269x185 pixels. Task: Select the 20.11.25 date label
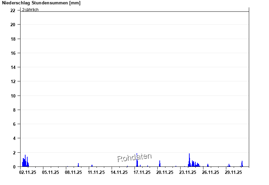tap(165, 172)
